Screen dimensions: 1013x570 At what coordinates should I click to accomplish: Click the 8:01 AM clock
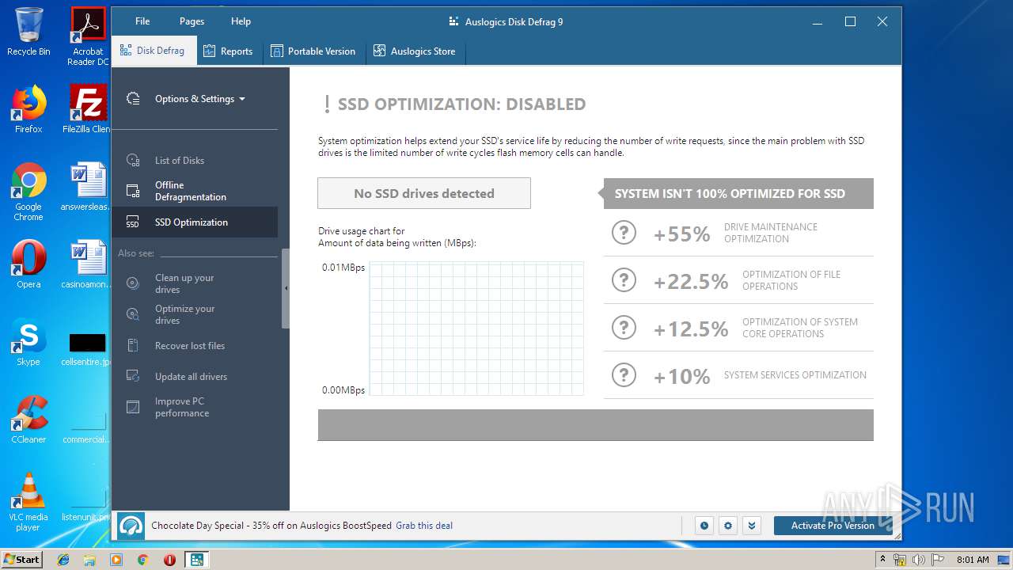coord(973,560)
